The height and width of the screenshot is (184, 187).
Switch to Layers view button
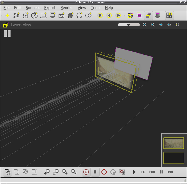tap(148, 15)
